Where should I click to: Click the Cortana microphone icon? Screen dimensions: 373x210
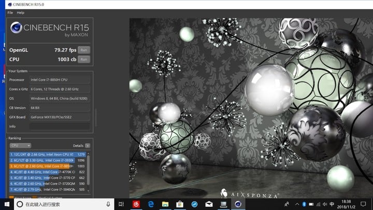[x=108, y=204]
